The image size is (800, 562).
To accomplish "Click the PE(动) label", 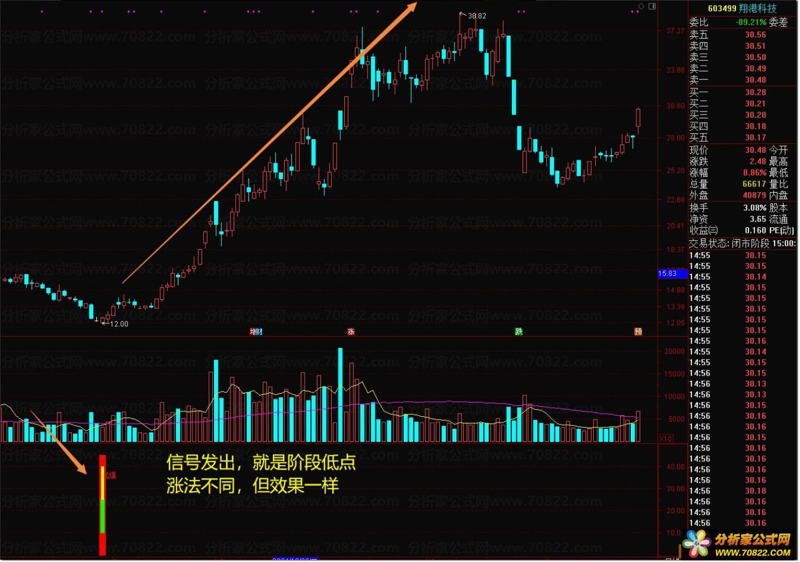I will coord(781,231).
